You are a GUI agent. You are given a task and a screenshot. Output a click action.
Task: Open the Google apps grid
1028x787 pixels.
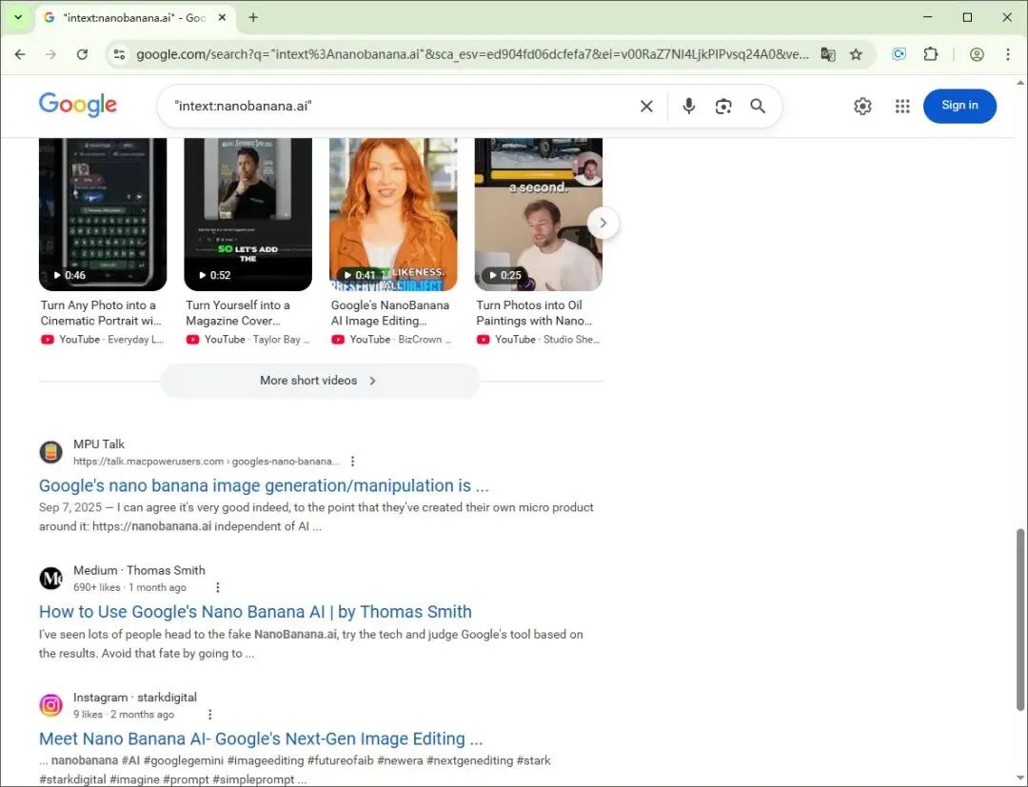[902, 107]
